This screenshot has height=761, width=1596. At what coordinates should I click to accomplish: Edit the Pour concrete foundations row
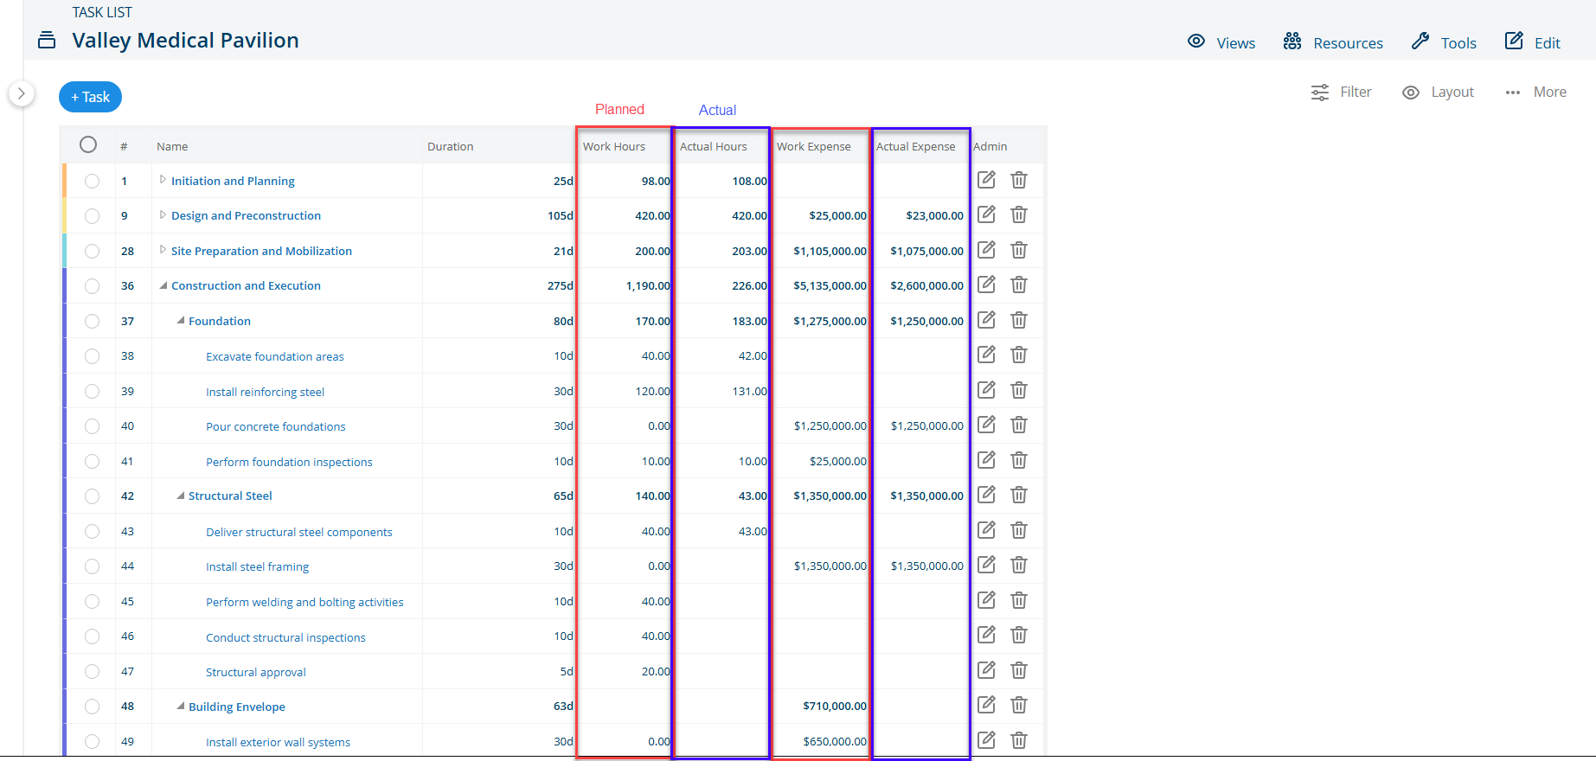pyautogui.click(x=986, y=425)
